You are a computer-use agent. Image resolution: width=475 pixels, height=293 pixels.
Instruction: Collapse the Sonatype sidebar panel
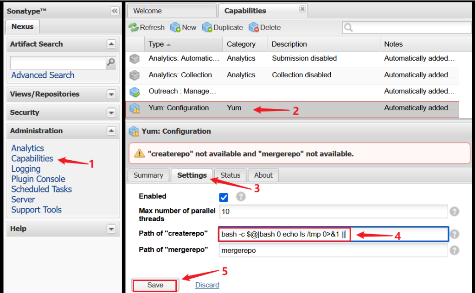(x=115, y=11)
